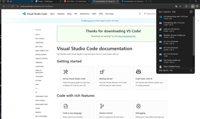Close the All IS WELL tab

tap(89, 1)
